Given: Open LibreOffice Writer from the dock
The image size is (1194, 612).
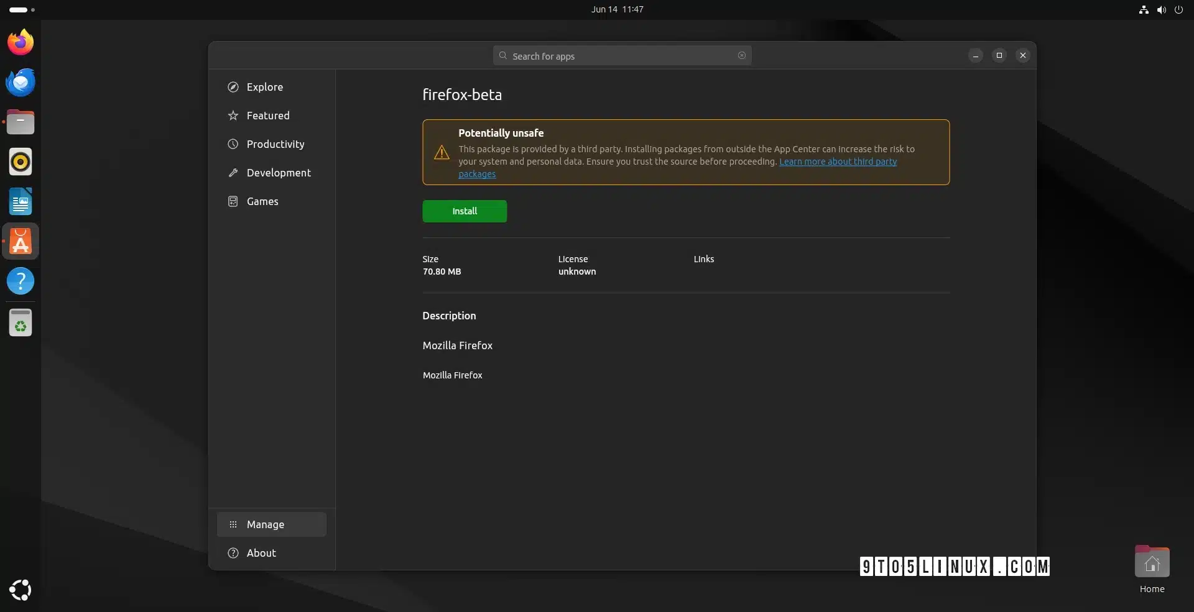Looking at the screenshot, I should pyautogui.click(x=21, y=201).
